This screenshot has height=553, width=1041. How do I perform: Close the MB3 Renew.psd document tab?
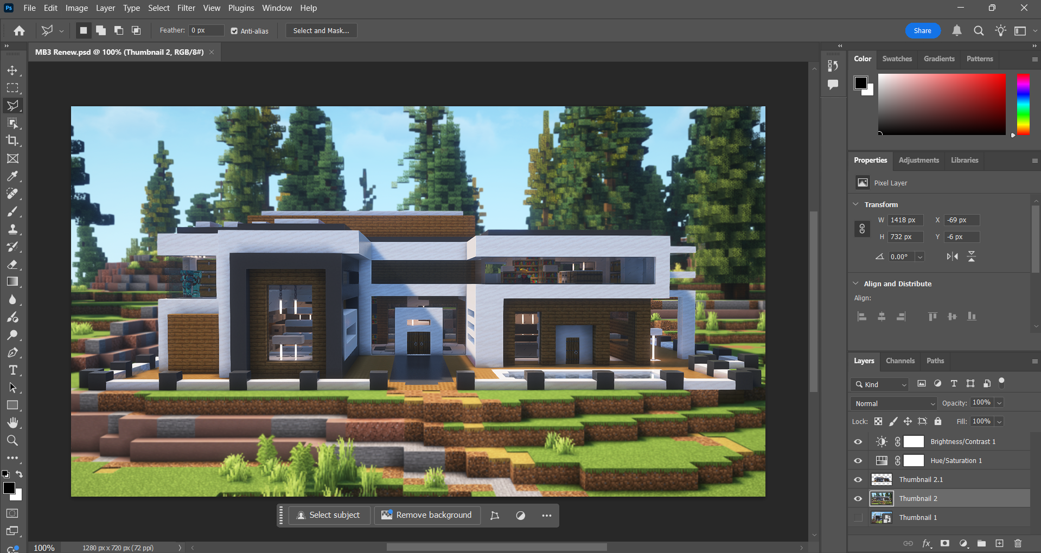[212, 52]
